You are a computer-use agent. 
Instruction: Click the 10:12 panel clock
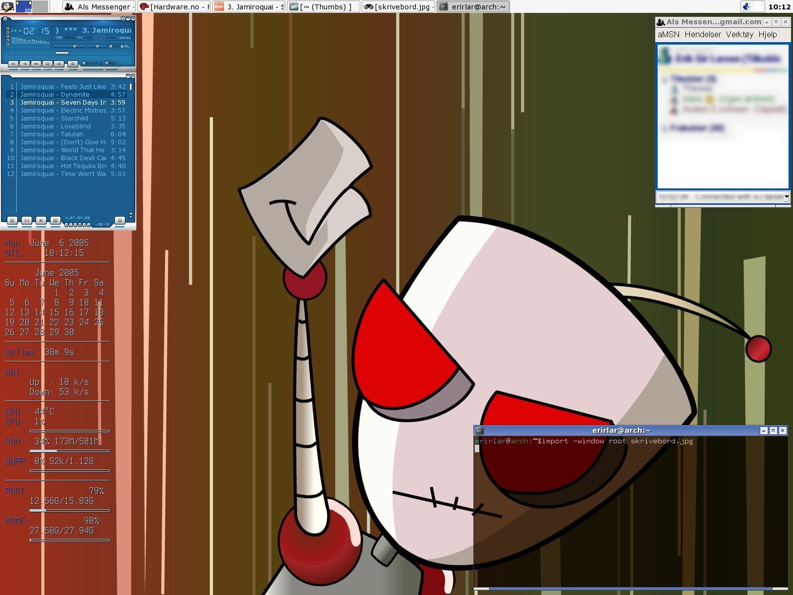[779, 6]
